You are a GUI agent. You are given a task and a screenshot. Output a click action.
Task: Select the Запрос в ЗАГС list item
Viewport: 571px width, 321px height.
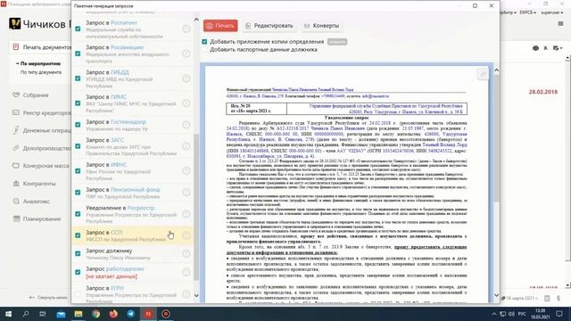pos(133,146)
